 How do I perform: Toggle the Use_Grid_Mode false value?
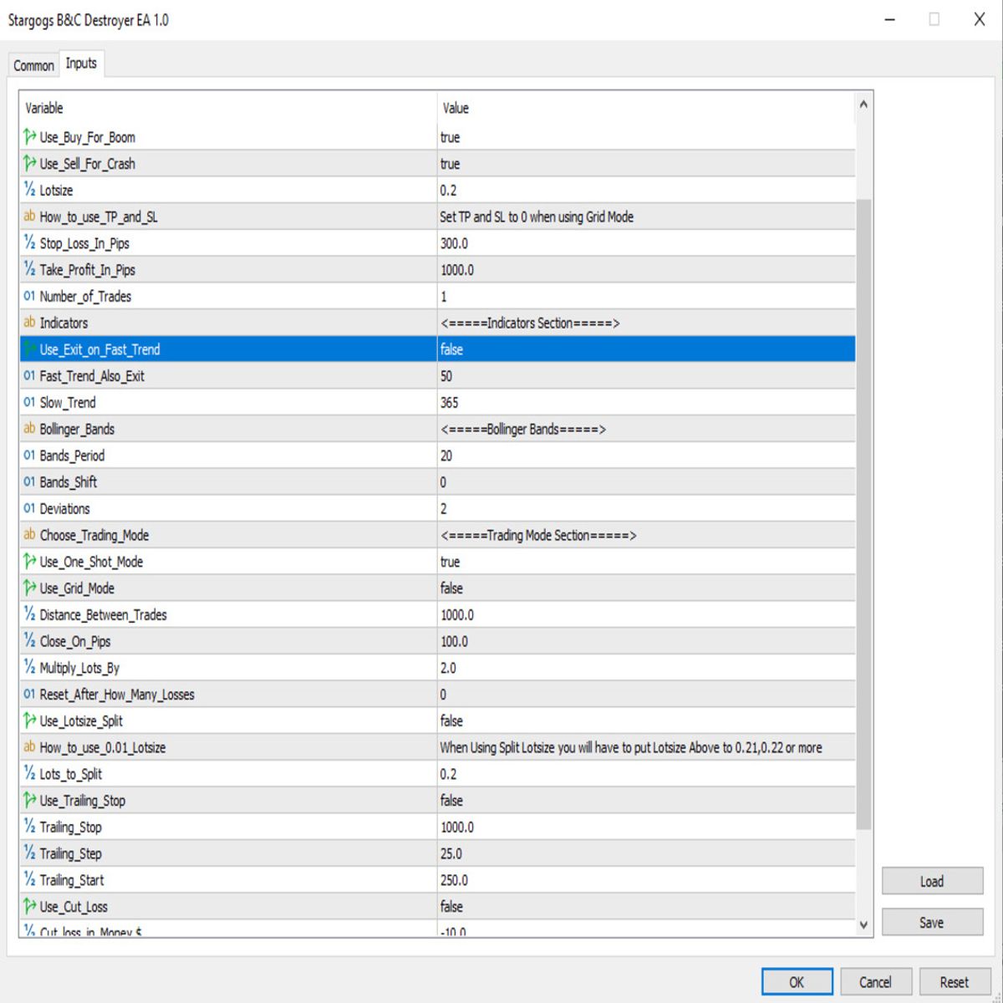click(451, 588)
